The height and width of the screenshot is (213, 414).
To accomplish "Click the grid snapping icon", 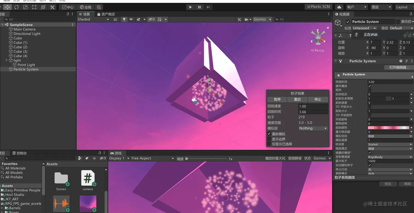I will pos(99,7).
